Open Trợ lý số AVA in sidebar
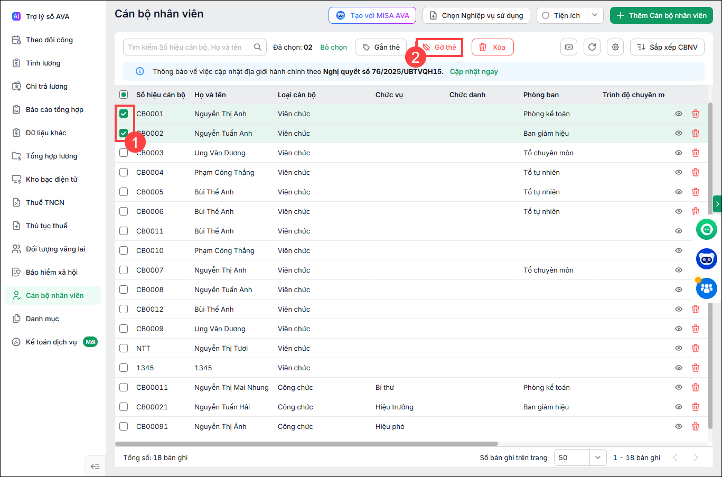Image resolution: width=722 pixels, height=477 pixels. (x=53, y=16)
